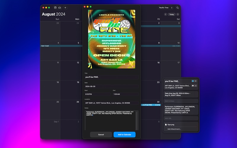Click the August 2024 month title
The image size is (237, 148).
point(54,14)
